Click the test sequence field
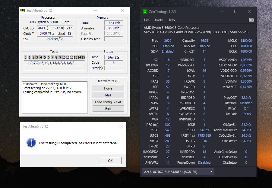The height and width of the screenshot is (188, 272). 54,63
